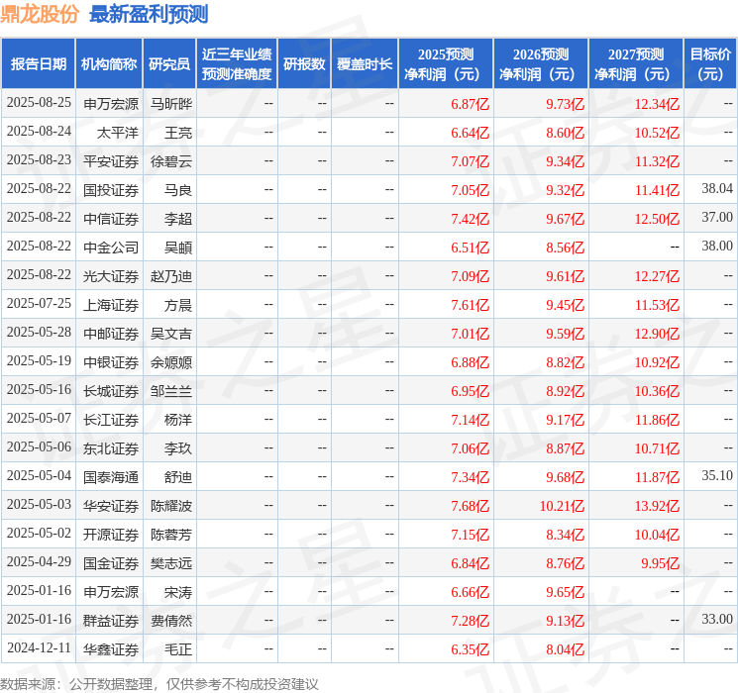Screen dimensions: 738x693
Task: Click the 报告日期 column header
Action: click(38, 64)
